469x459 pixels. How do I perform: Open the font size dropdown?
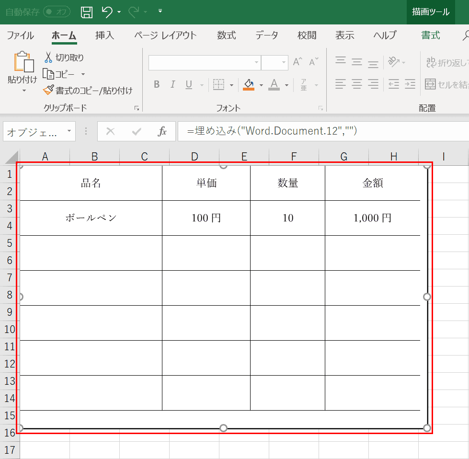(283, 63)
